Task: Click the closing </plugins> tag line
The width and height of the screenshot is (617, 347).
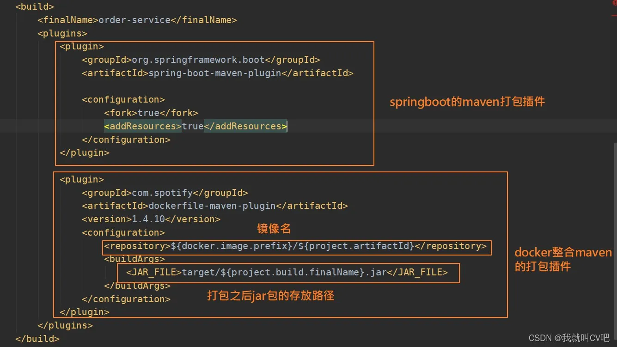Action: pyautogui.click(x=65, y=325)
